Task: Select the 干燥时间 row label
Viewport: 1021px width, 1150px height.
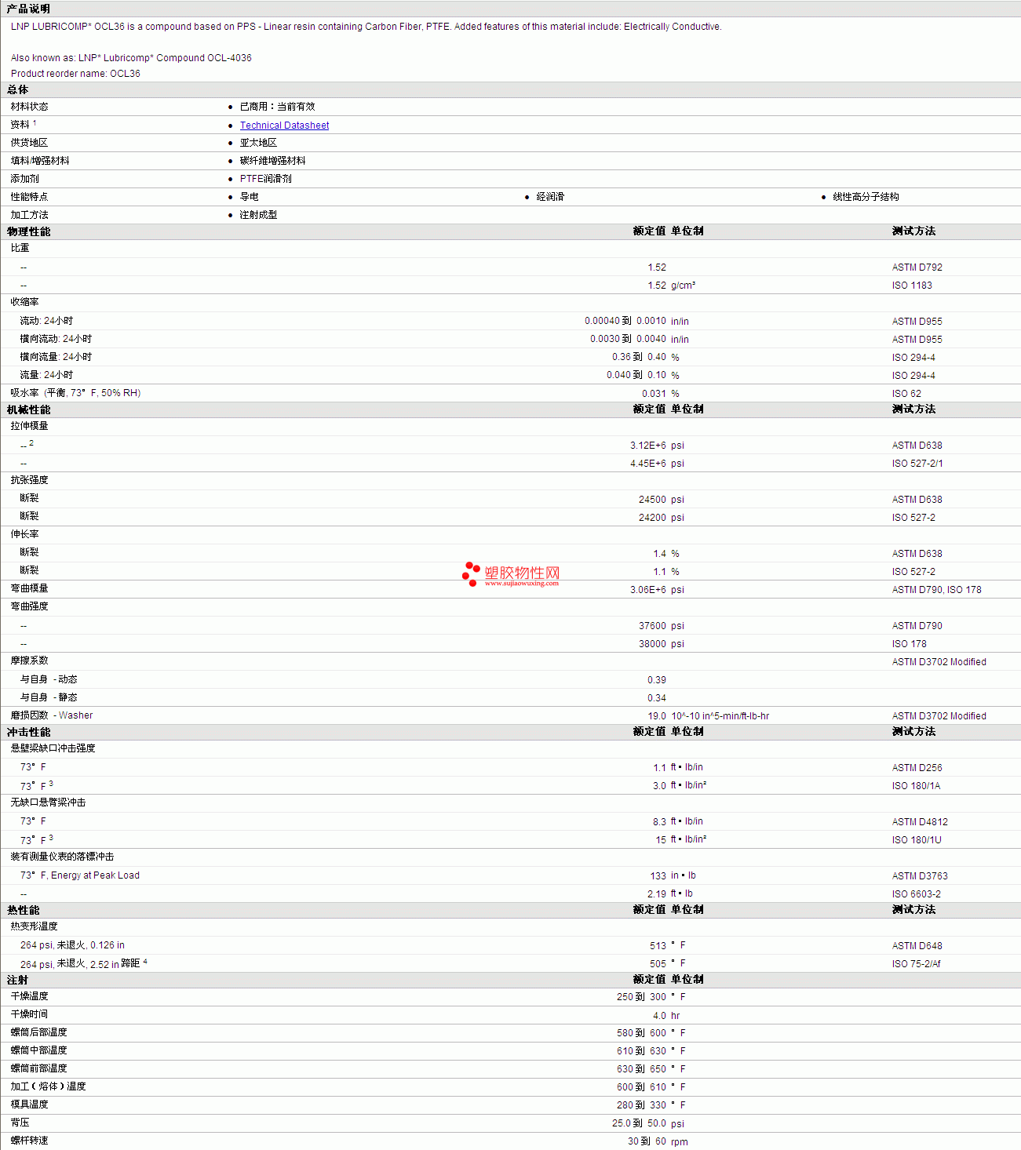Action: click(x=30, y=1014)
